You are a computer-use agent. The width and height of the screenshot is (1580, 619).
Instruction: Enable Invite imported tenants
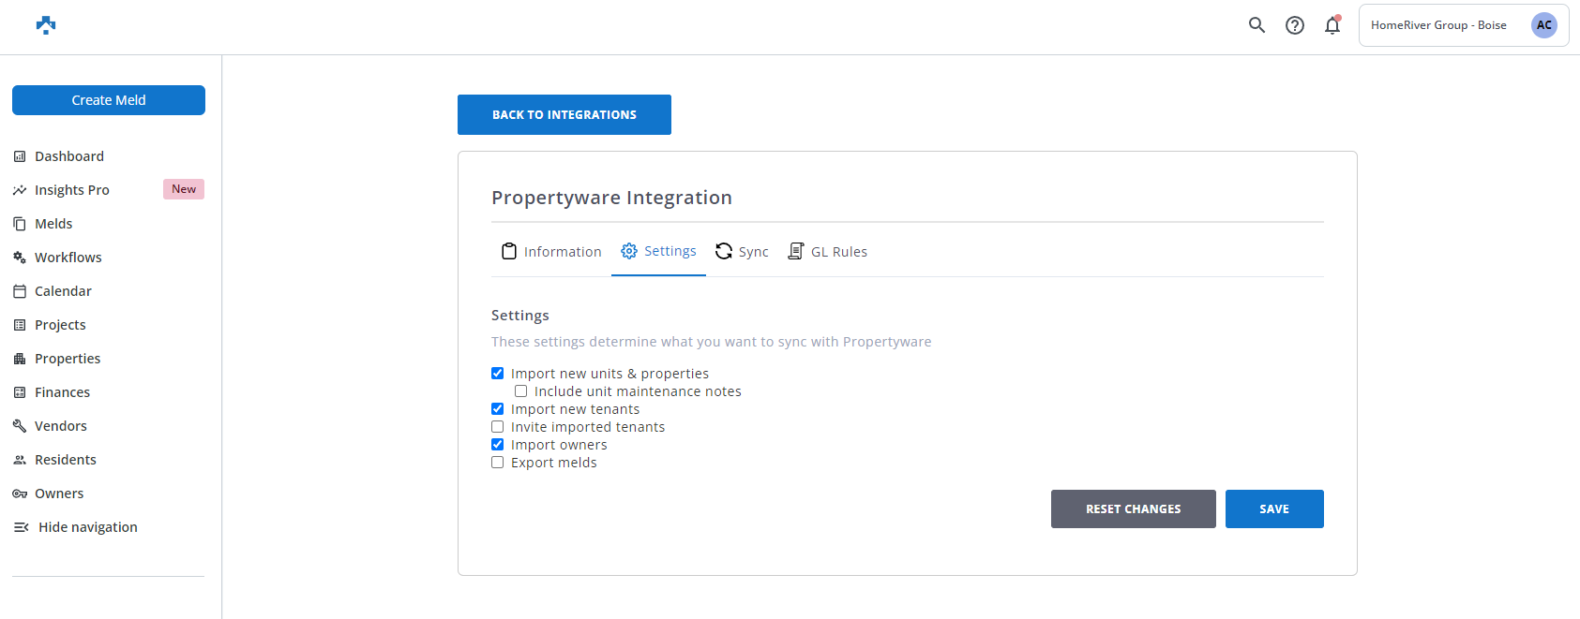pyautogui.click(x=498, y=427)
